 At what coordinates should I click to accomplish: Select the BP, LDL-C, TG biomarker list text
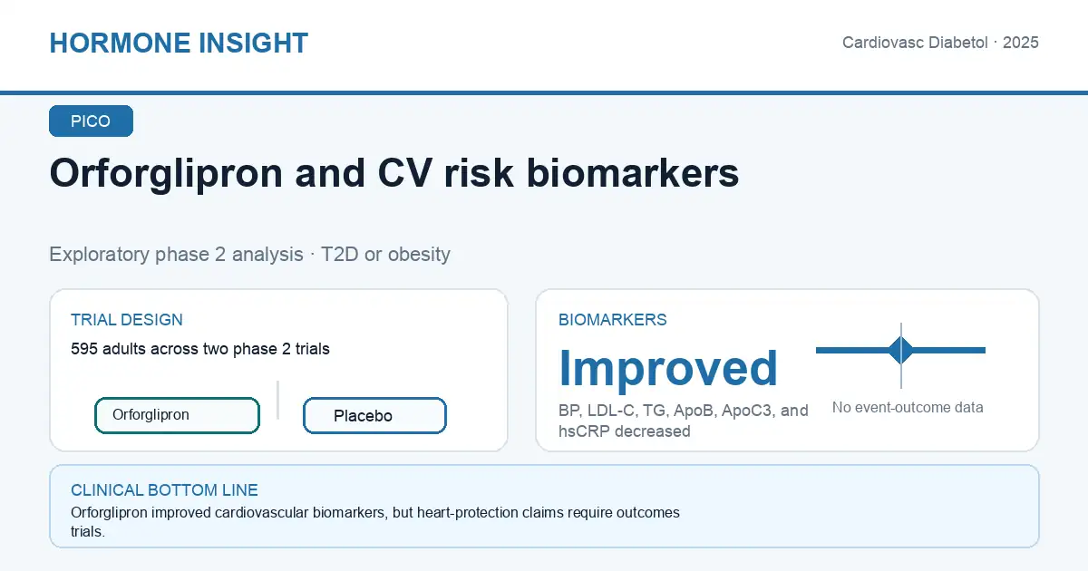coord(684,421)
